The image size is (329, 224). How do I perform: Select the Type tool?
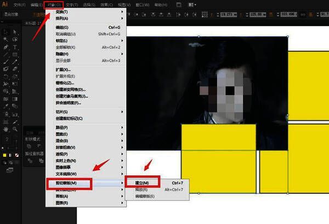coord(15,47)
